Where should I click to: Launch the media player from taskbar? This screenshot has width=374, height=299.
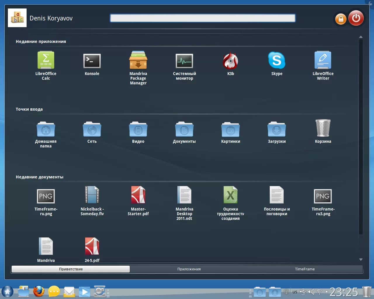(x=84, y=292)
